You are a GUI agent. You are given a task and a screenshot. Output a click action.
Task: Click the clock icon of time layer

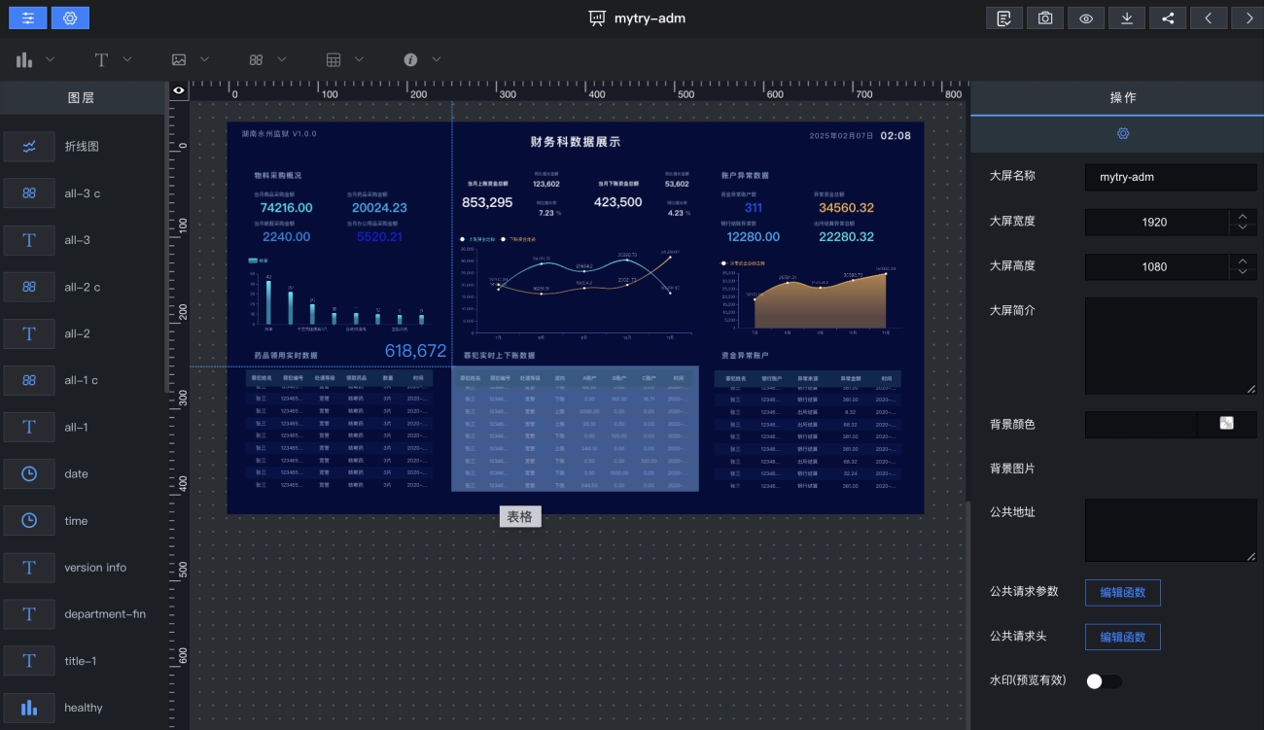[x=29, y=520]
